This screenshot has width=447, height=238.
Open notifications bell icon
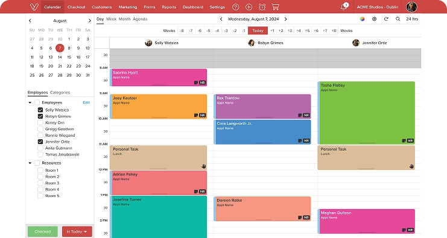coord(344,7)
